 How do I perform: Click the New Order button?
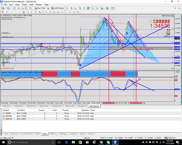click(x=40, y=8)
